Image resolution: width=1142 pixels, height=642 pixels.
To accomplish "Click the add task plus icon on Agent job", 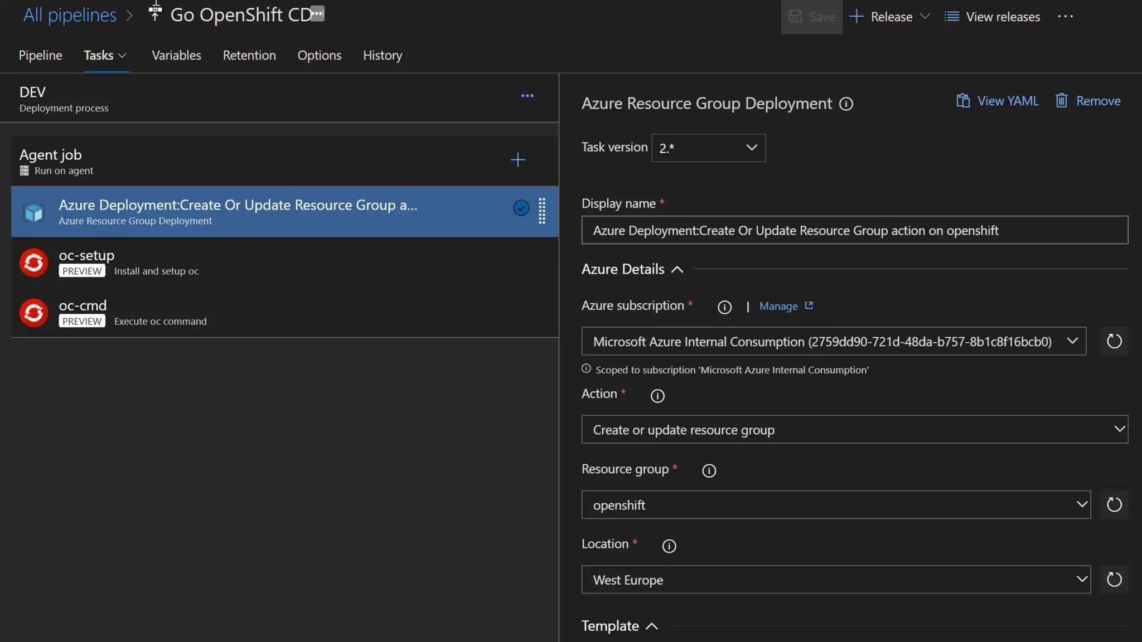I will 517,160.
